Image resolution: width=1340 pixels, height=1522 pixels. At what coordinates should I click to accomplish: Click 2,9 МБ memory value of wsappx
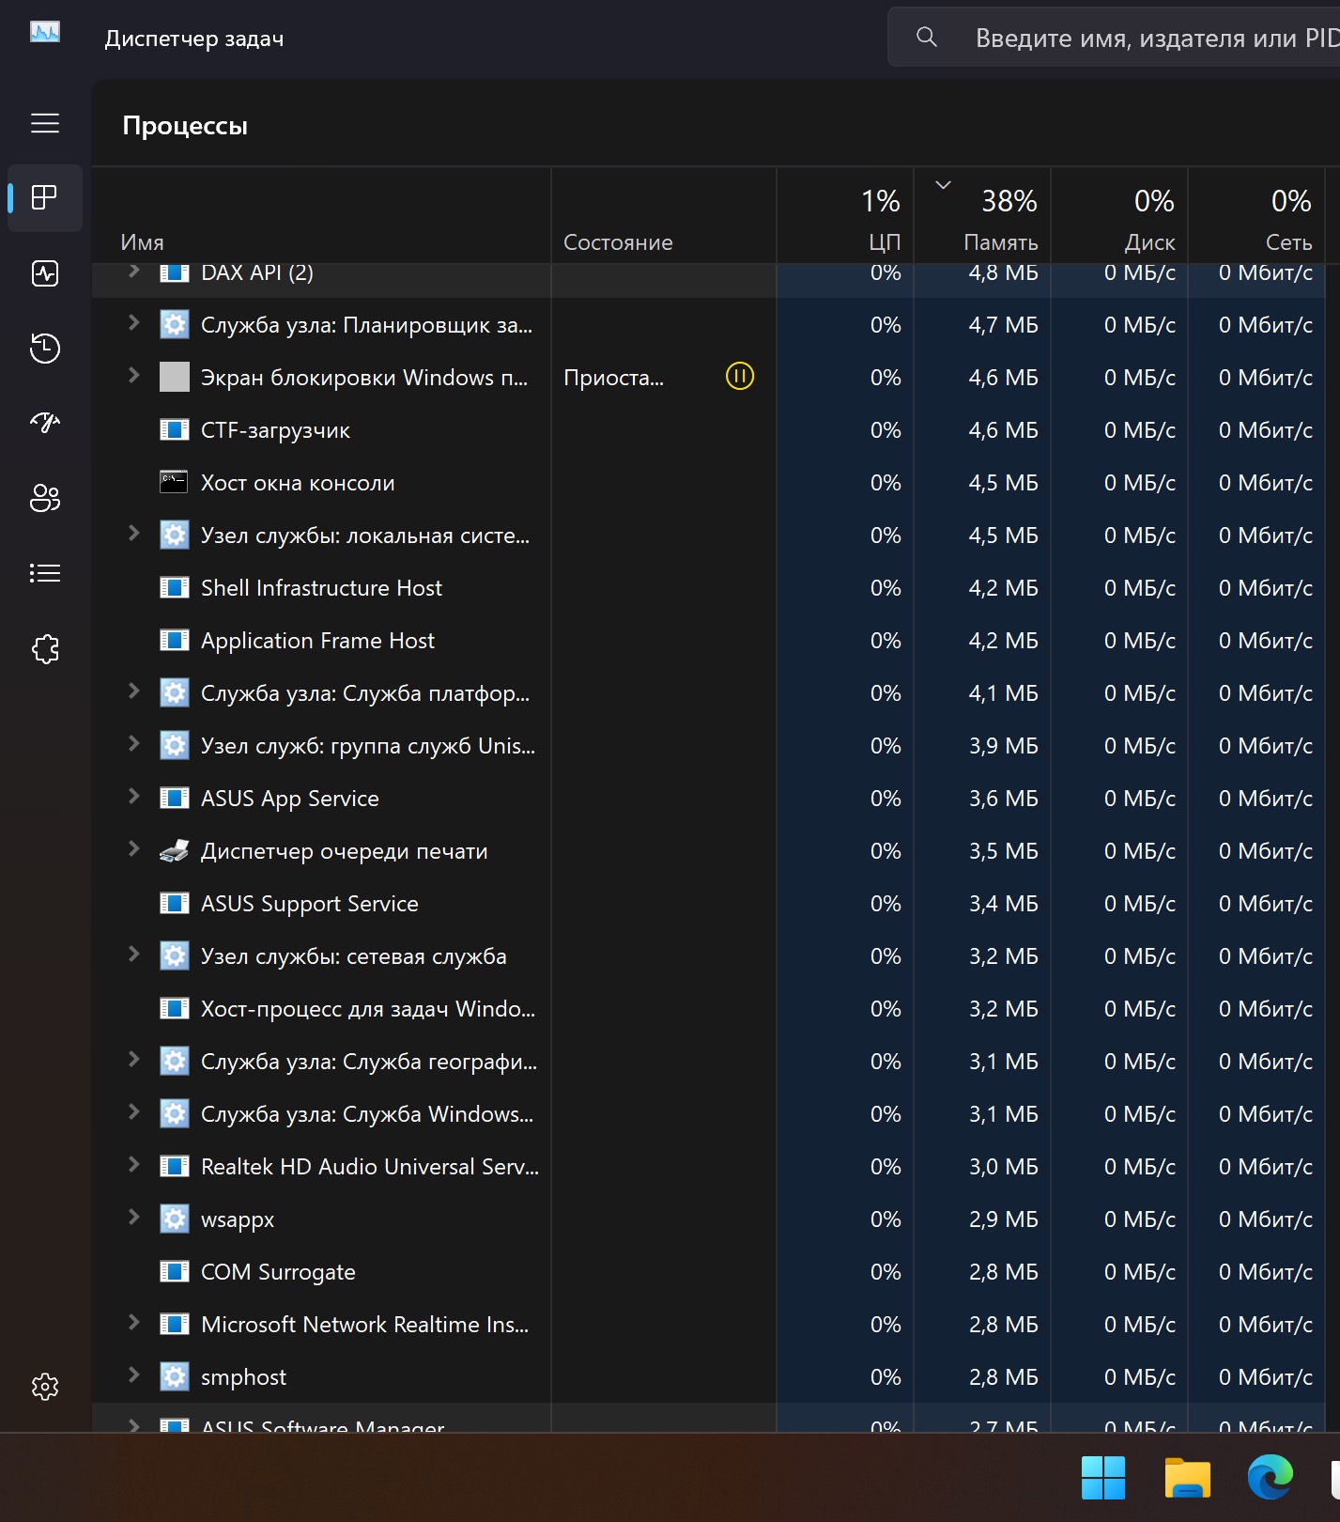pyautogui.click(x=1004, y=1219)
